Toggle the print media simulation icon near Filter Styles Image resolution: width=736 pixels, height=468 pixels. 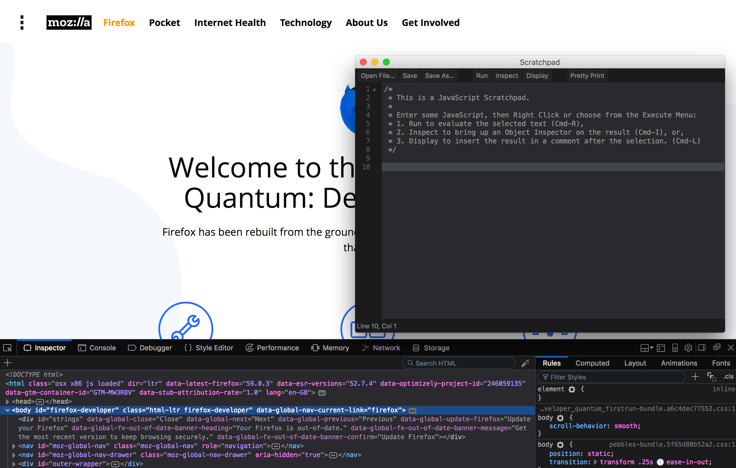point(712,377)
